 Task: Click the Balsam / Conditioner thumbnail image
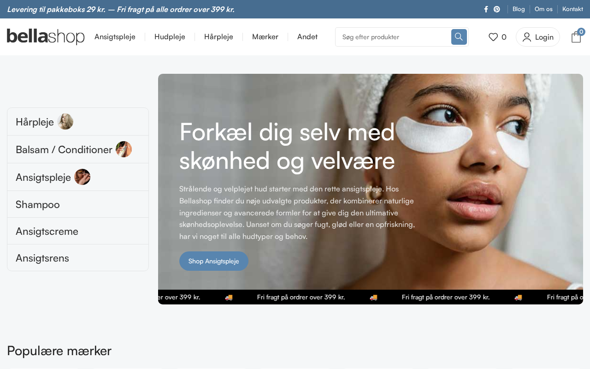[124, 149]
